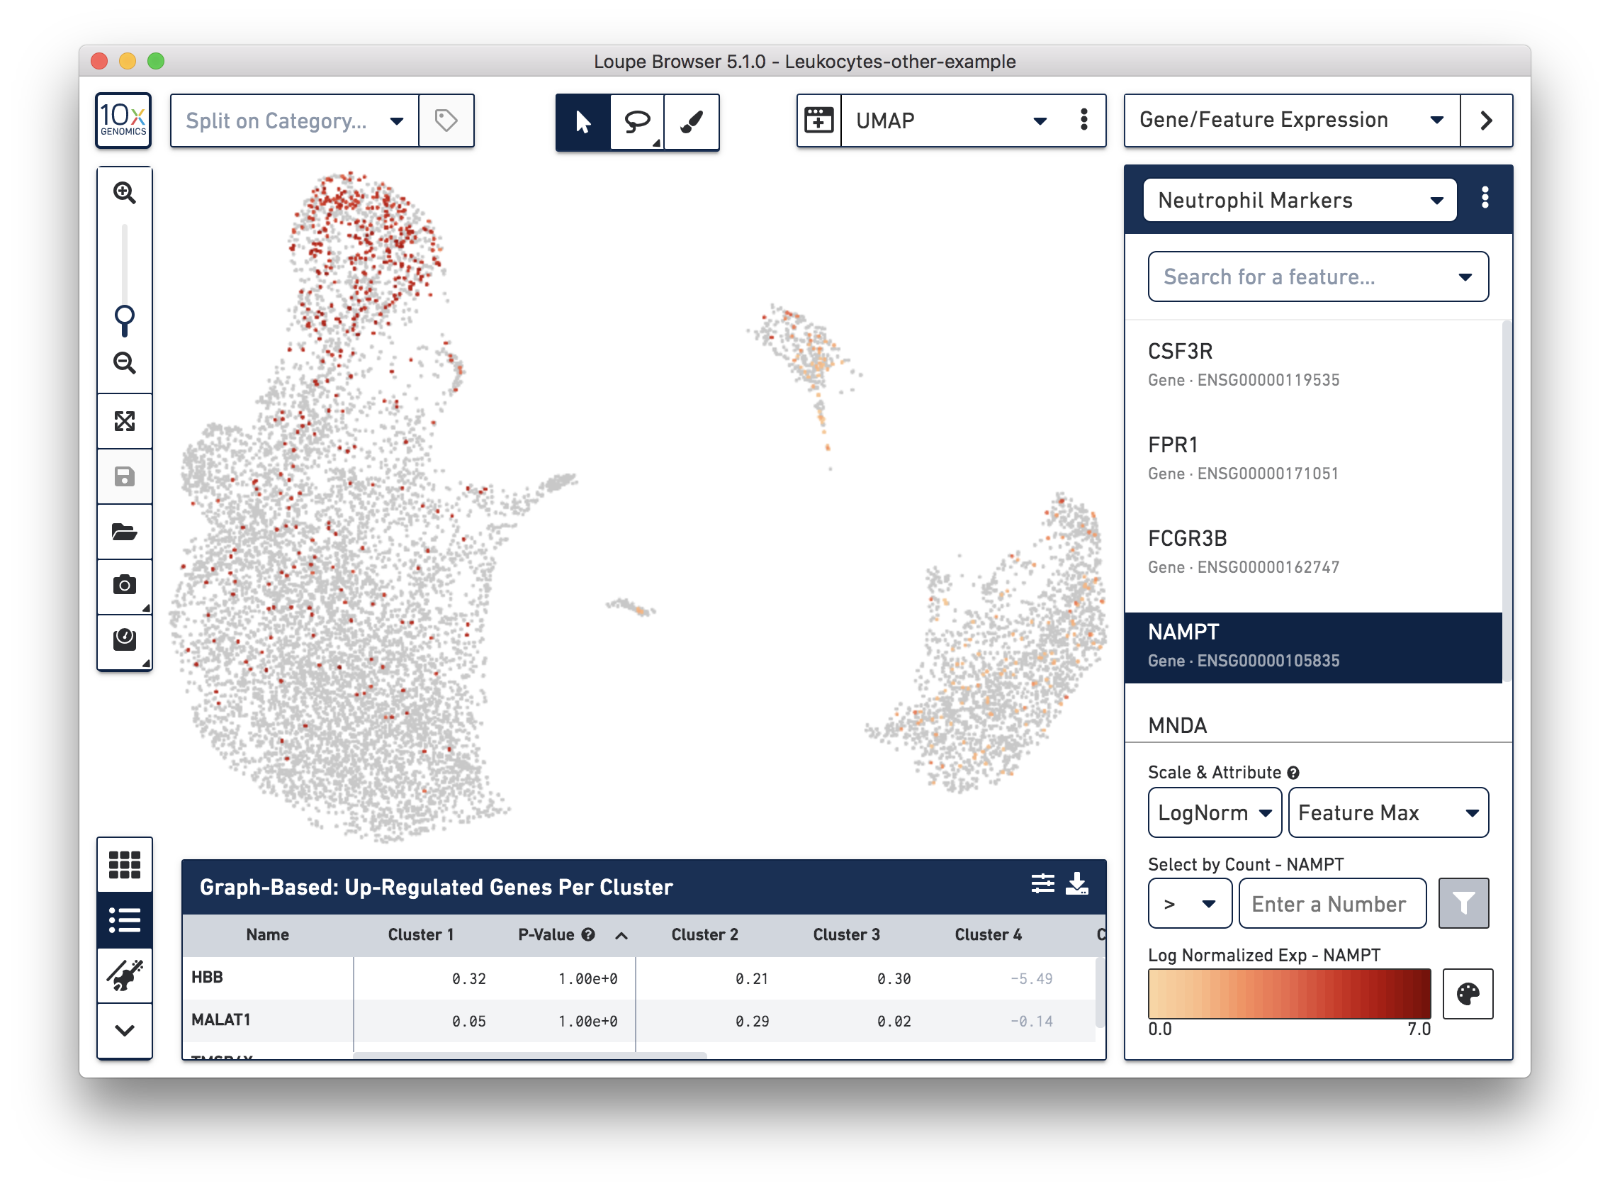
Task: Select the lasso selection tool
Action: tap(637, 122)
